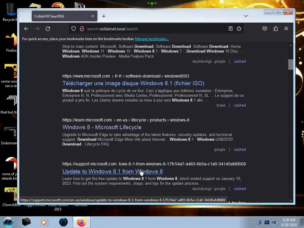Select the CollabVM SearXNG tab
Viewport: 304px width, 228px height.
click(x=64, y=16)
